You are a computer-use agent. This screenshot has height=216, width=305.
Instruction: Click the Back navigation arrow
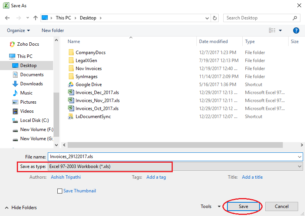pos(8,18)
